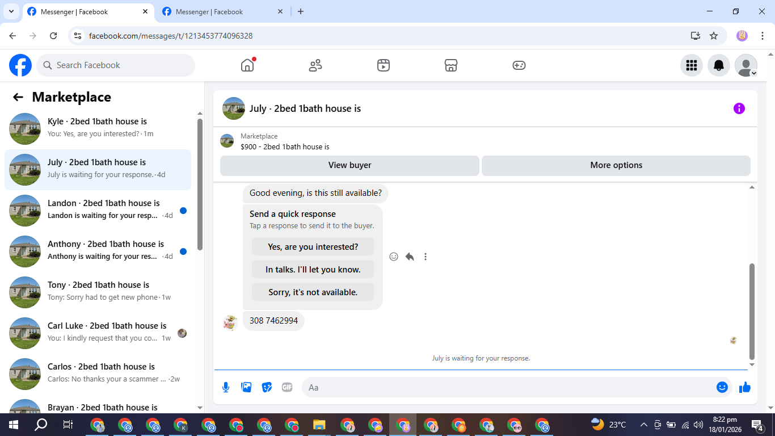The height and width of the screenshot is (436, 775).
Task: Attach a photo file icon
Action: [246, 387]
